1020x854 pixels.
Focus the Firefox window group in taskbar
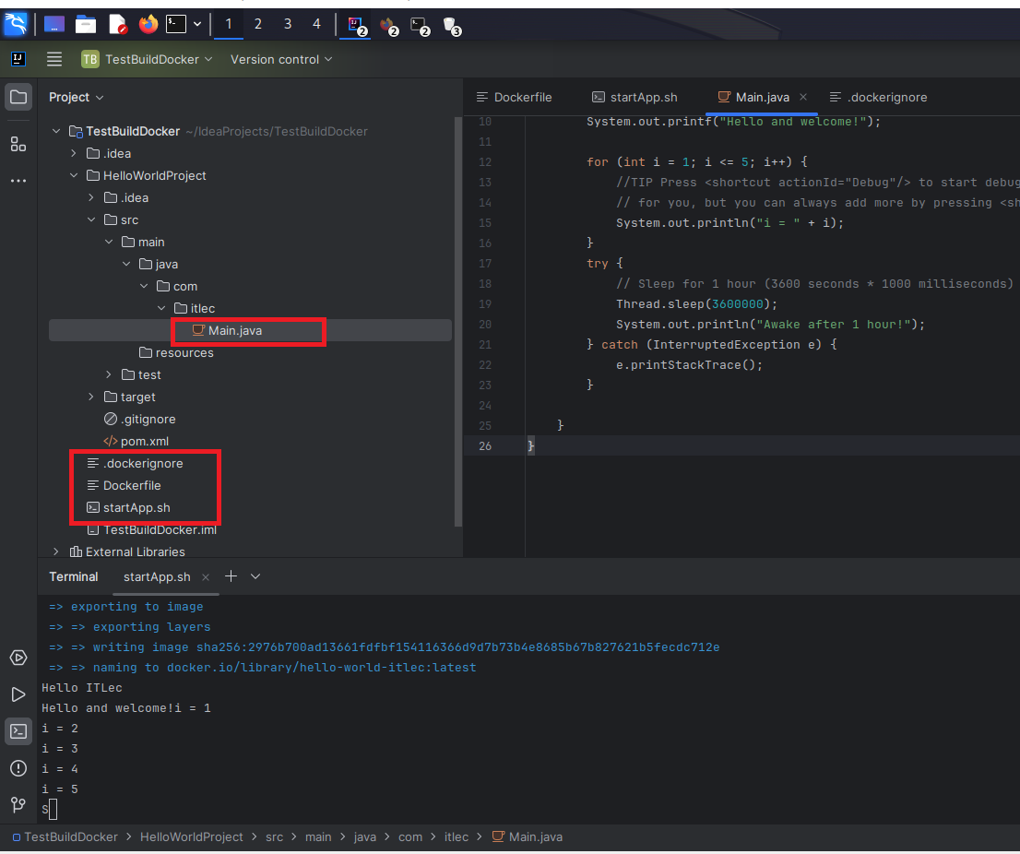point(389,26)
